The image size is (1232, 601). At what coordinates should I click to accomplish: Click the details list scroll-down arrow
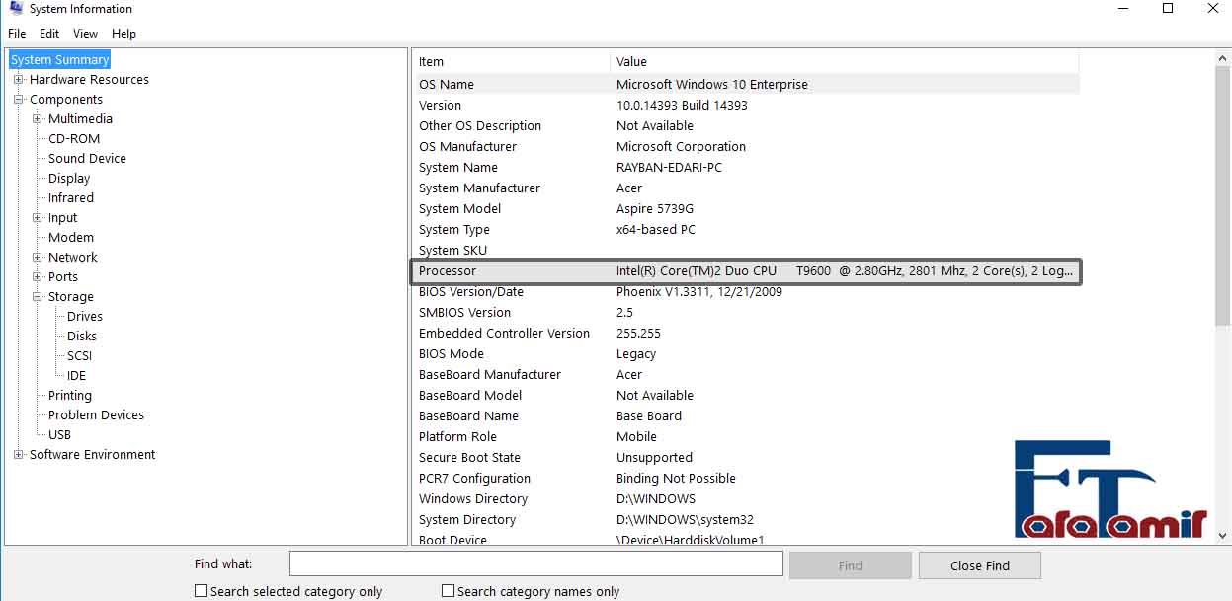click(x=1223, y=536)
